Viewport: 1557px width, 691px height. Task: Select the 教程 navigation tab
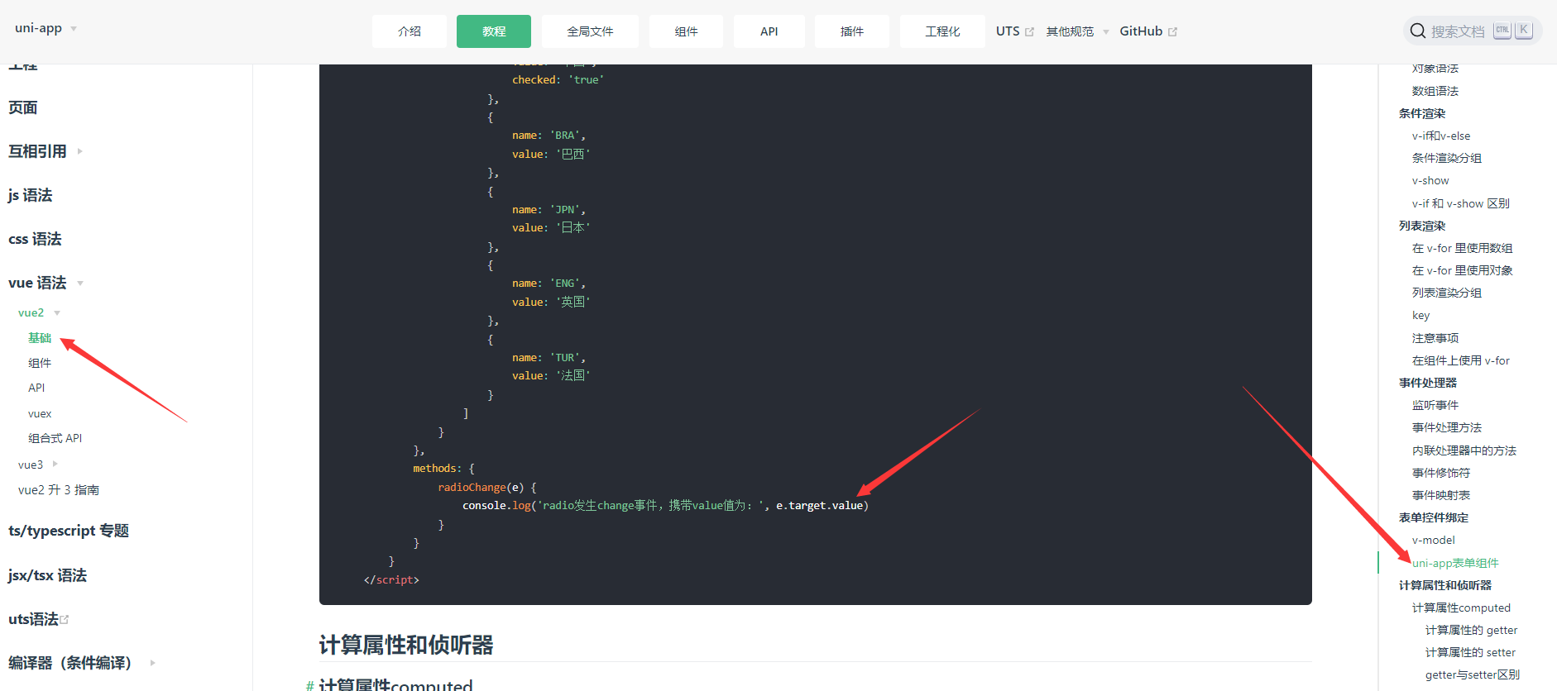(x=494, y=31)
